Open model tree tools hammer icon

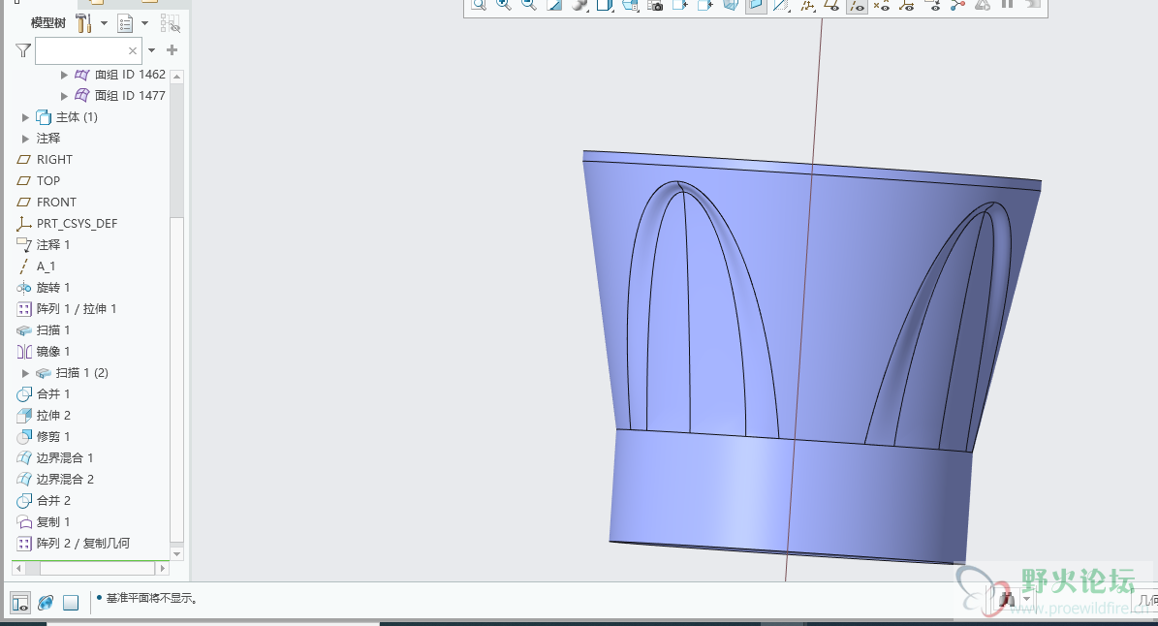click(83, 23)
